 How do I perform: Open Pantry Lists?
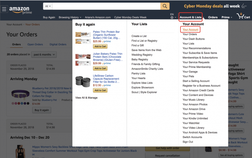click(x=138, y=73)
